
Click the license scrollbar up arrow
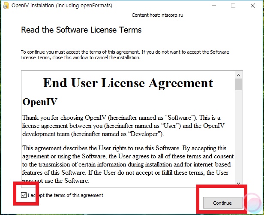[238, 75]
